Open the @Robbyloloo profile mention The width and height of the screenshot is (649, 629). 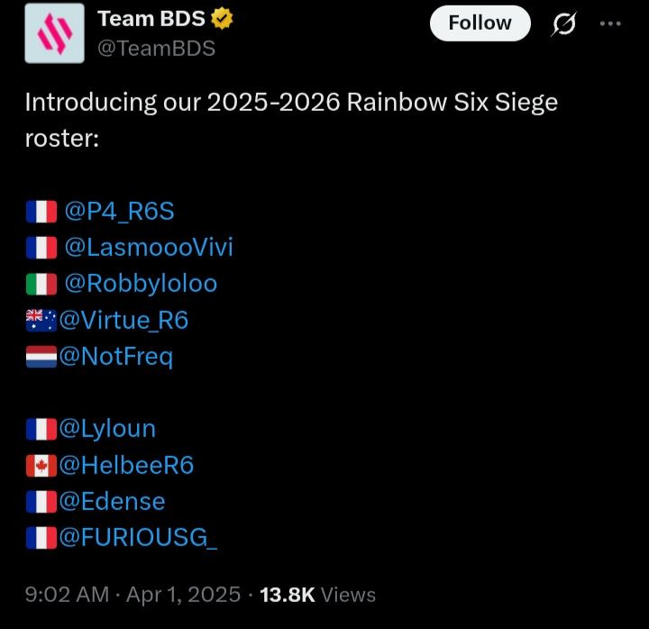[x=141, y=284]
